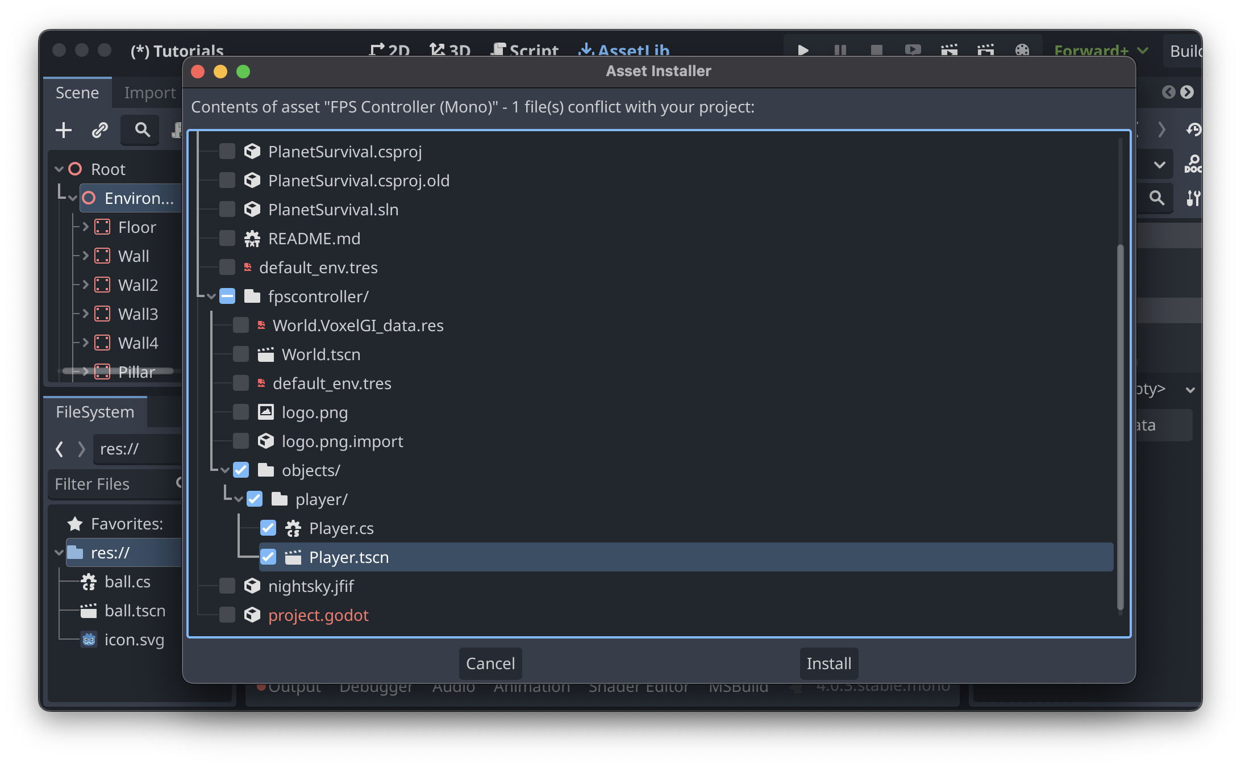Collapse the fpscontroller/ folder tree
The image size is (1241, 768).
coord(211,296)
